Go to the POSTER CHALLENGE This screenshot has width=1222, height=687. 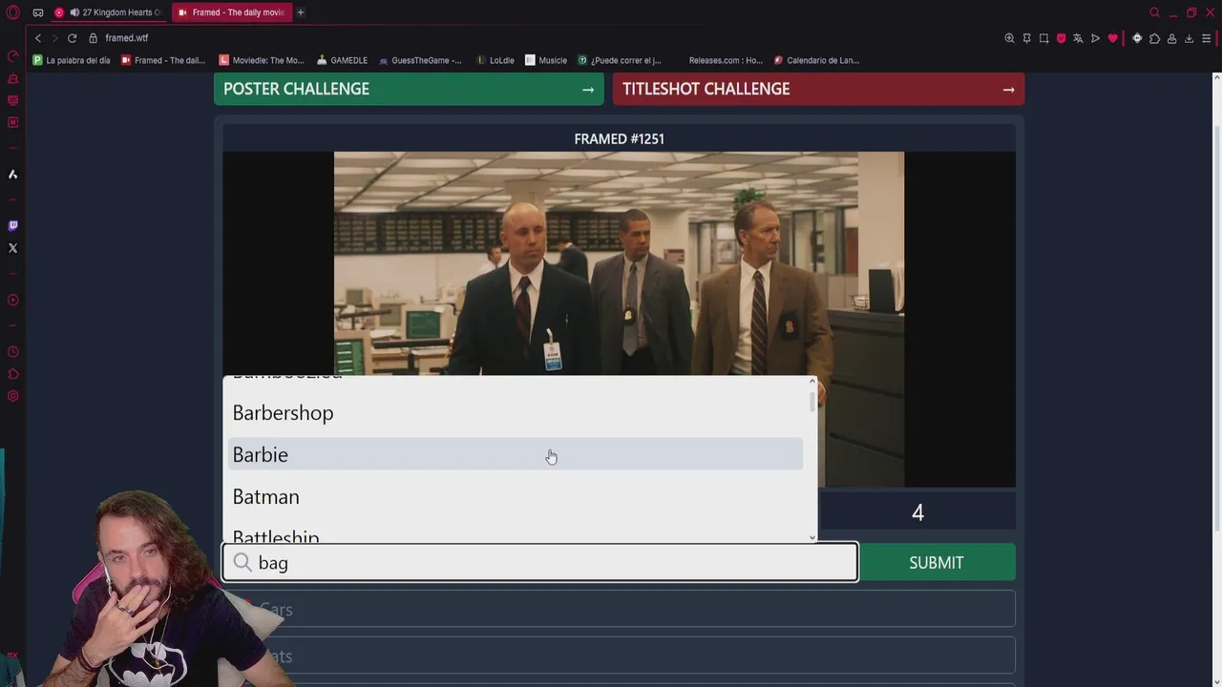[409, 89]
